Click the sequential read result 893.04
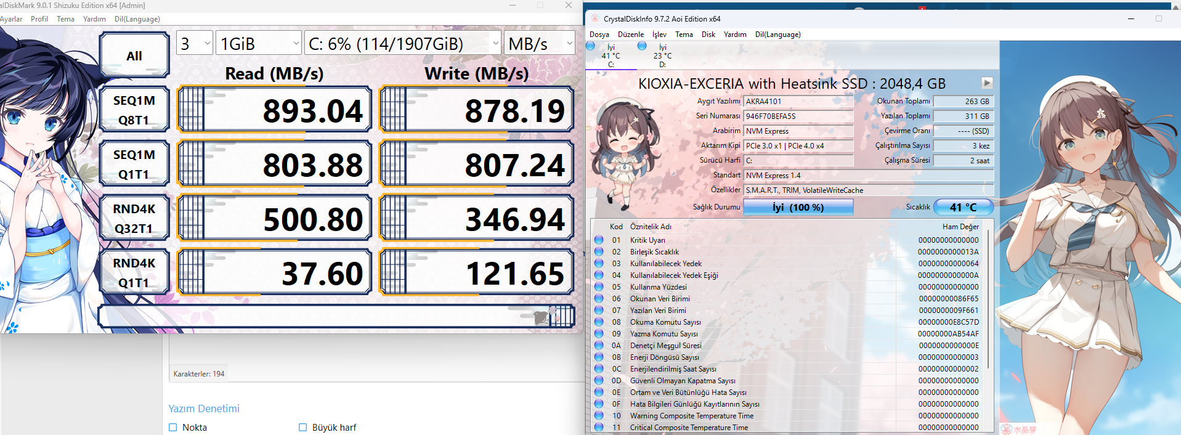This screenshot has height=435, width=1181. point(275,110)
